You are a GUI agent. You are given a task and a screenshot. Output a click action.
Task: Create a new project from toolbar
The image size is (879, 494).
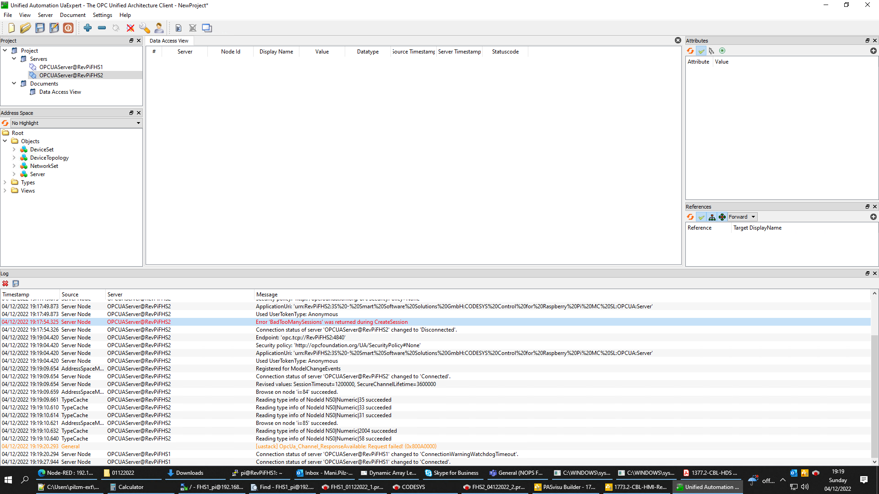[x=11, y=28]
